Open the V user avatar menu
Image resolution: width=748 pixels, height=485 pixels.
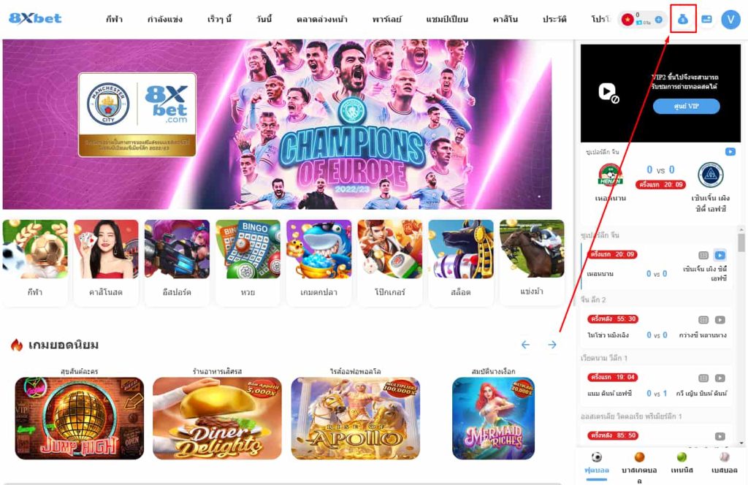click(x=730, y=19)
